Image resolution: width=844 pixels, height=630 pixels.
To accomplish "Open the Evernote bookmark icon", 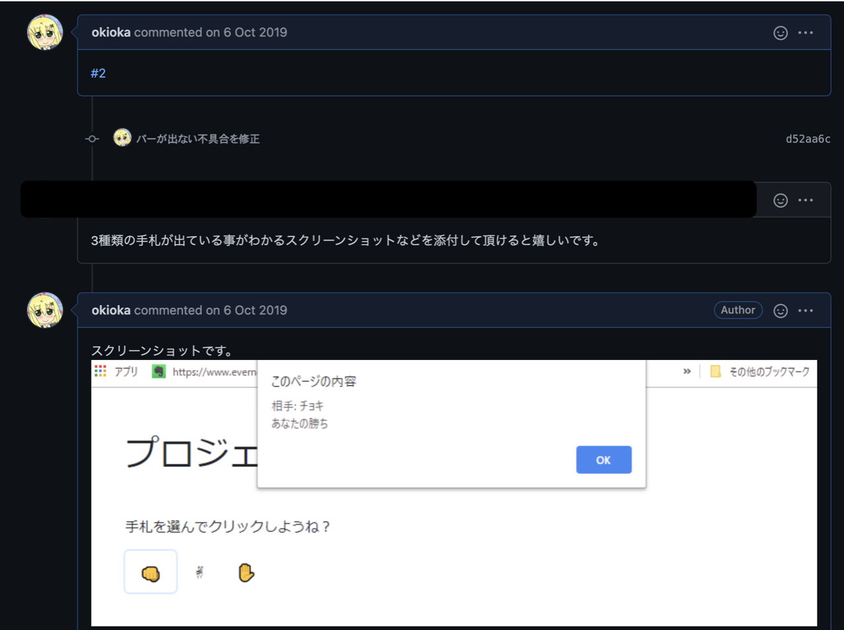I will [160, 371].
